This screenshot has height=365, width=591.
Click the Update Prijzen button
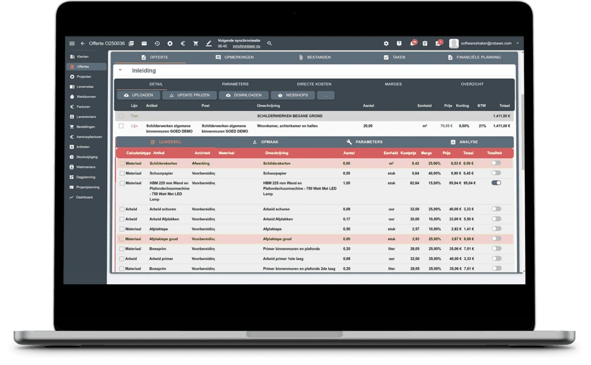[x=189, y=95]
